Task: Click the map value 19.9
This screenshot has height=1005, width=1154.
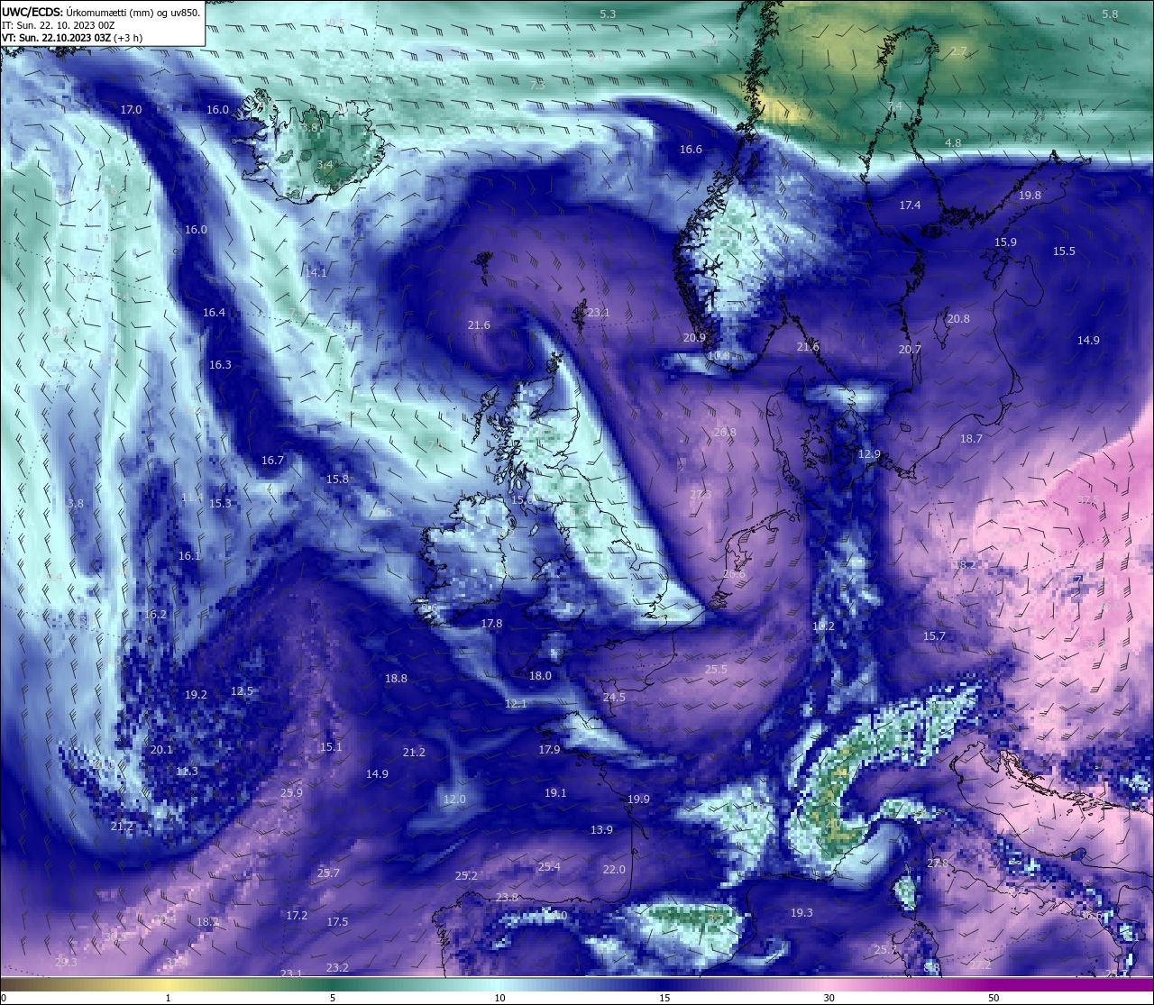Action: tap(638, 799)
